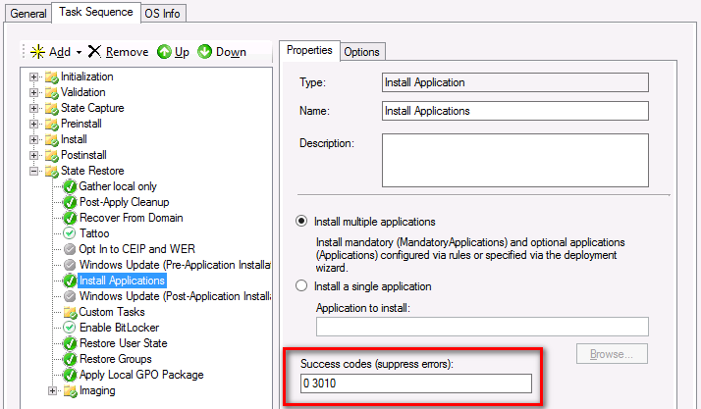
Task: Click the Add star icon
Action: click(x=37, y=52)
